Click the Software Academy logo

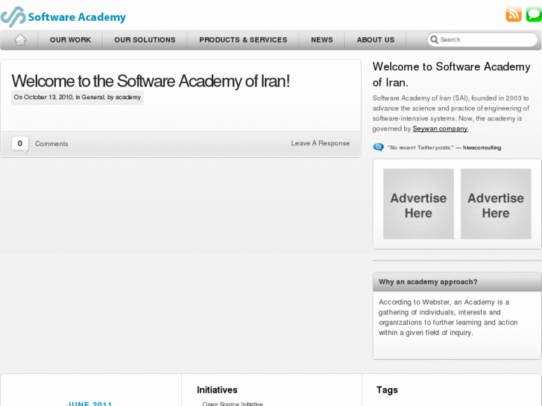pos(63,16)
